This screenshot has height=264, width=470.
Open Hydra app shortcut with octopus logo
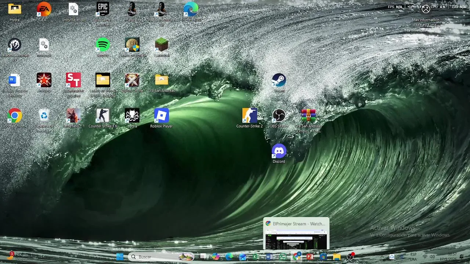pos(132,118)
